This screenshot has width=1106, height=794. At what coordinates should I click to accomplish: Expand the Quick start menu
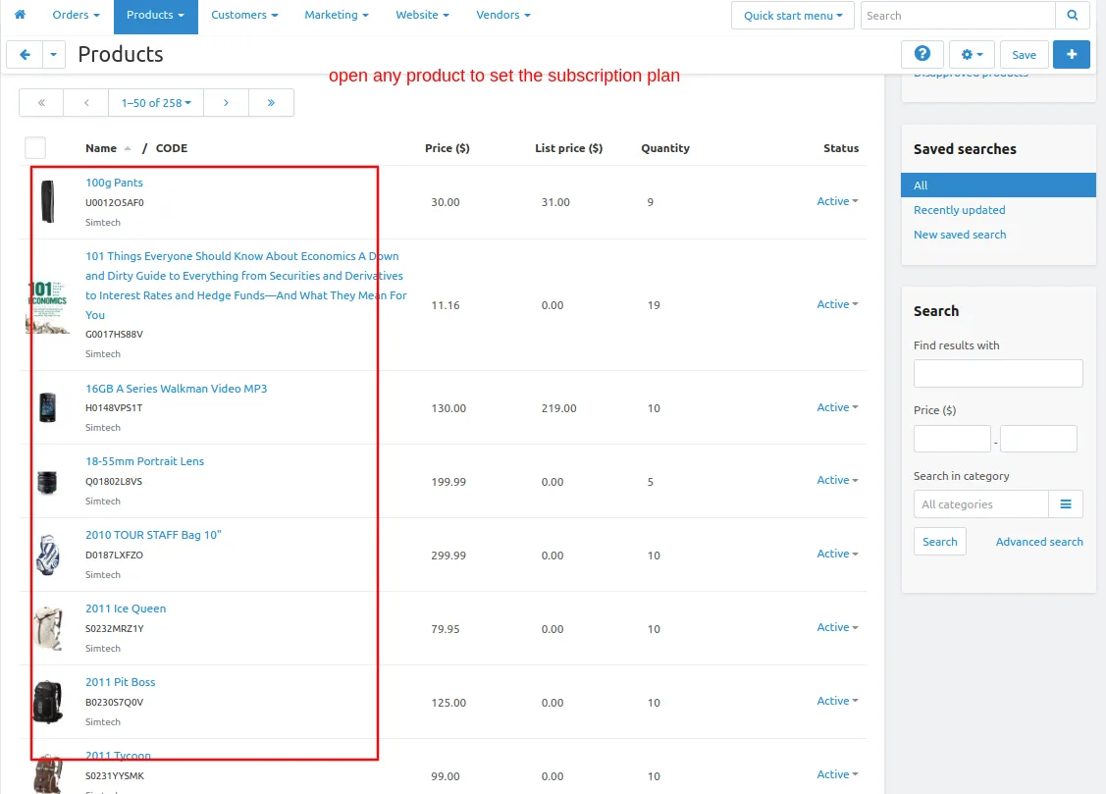click(x=793, y=15)
